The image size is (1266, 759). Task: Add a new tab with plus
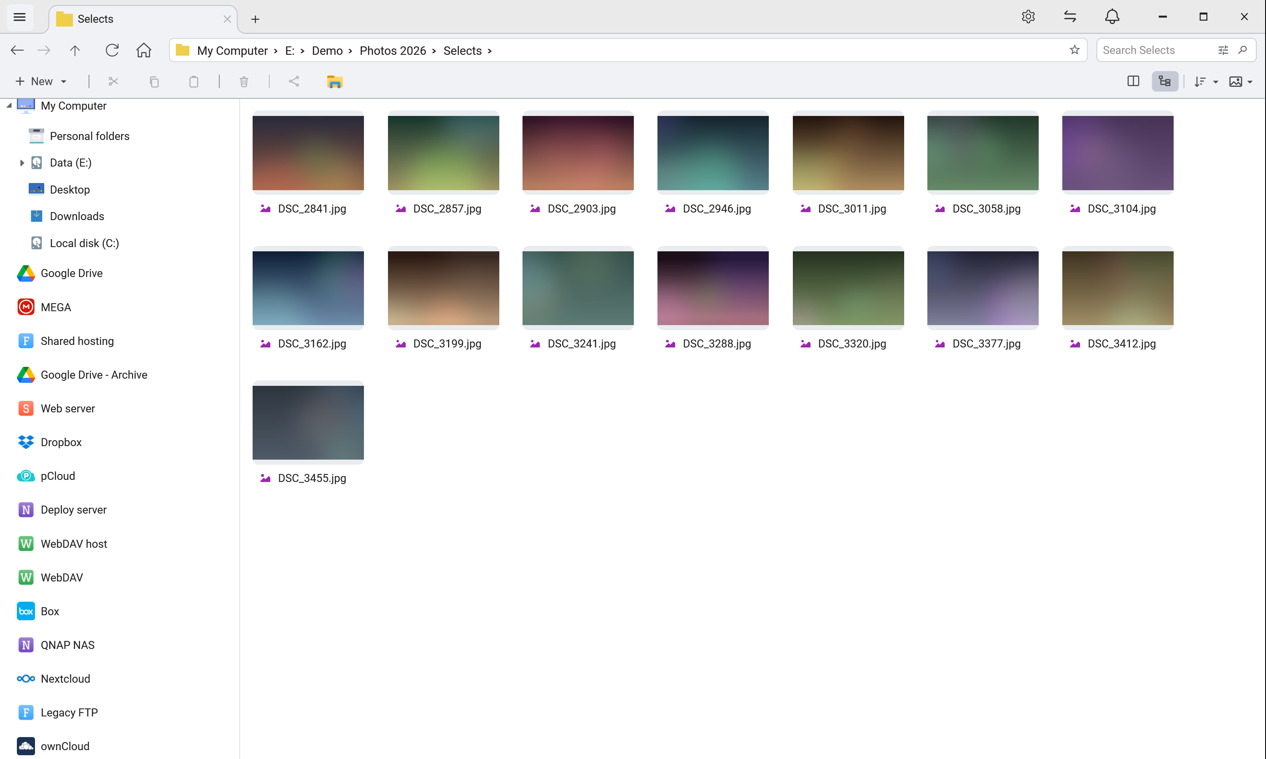tap(255, 19)
